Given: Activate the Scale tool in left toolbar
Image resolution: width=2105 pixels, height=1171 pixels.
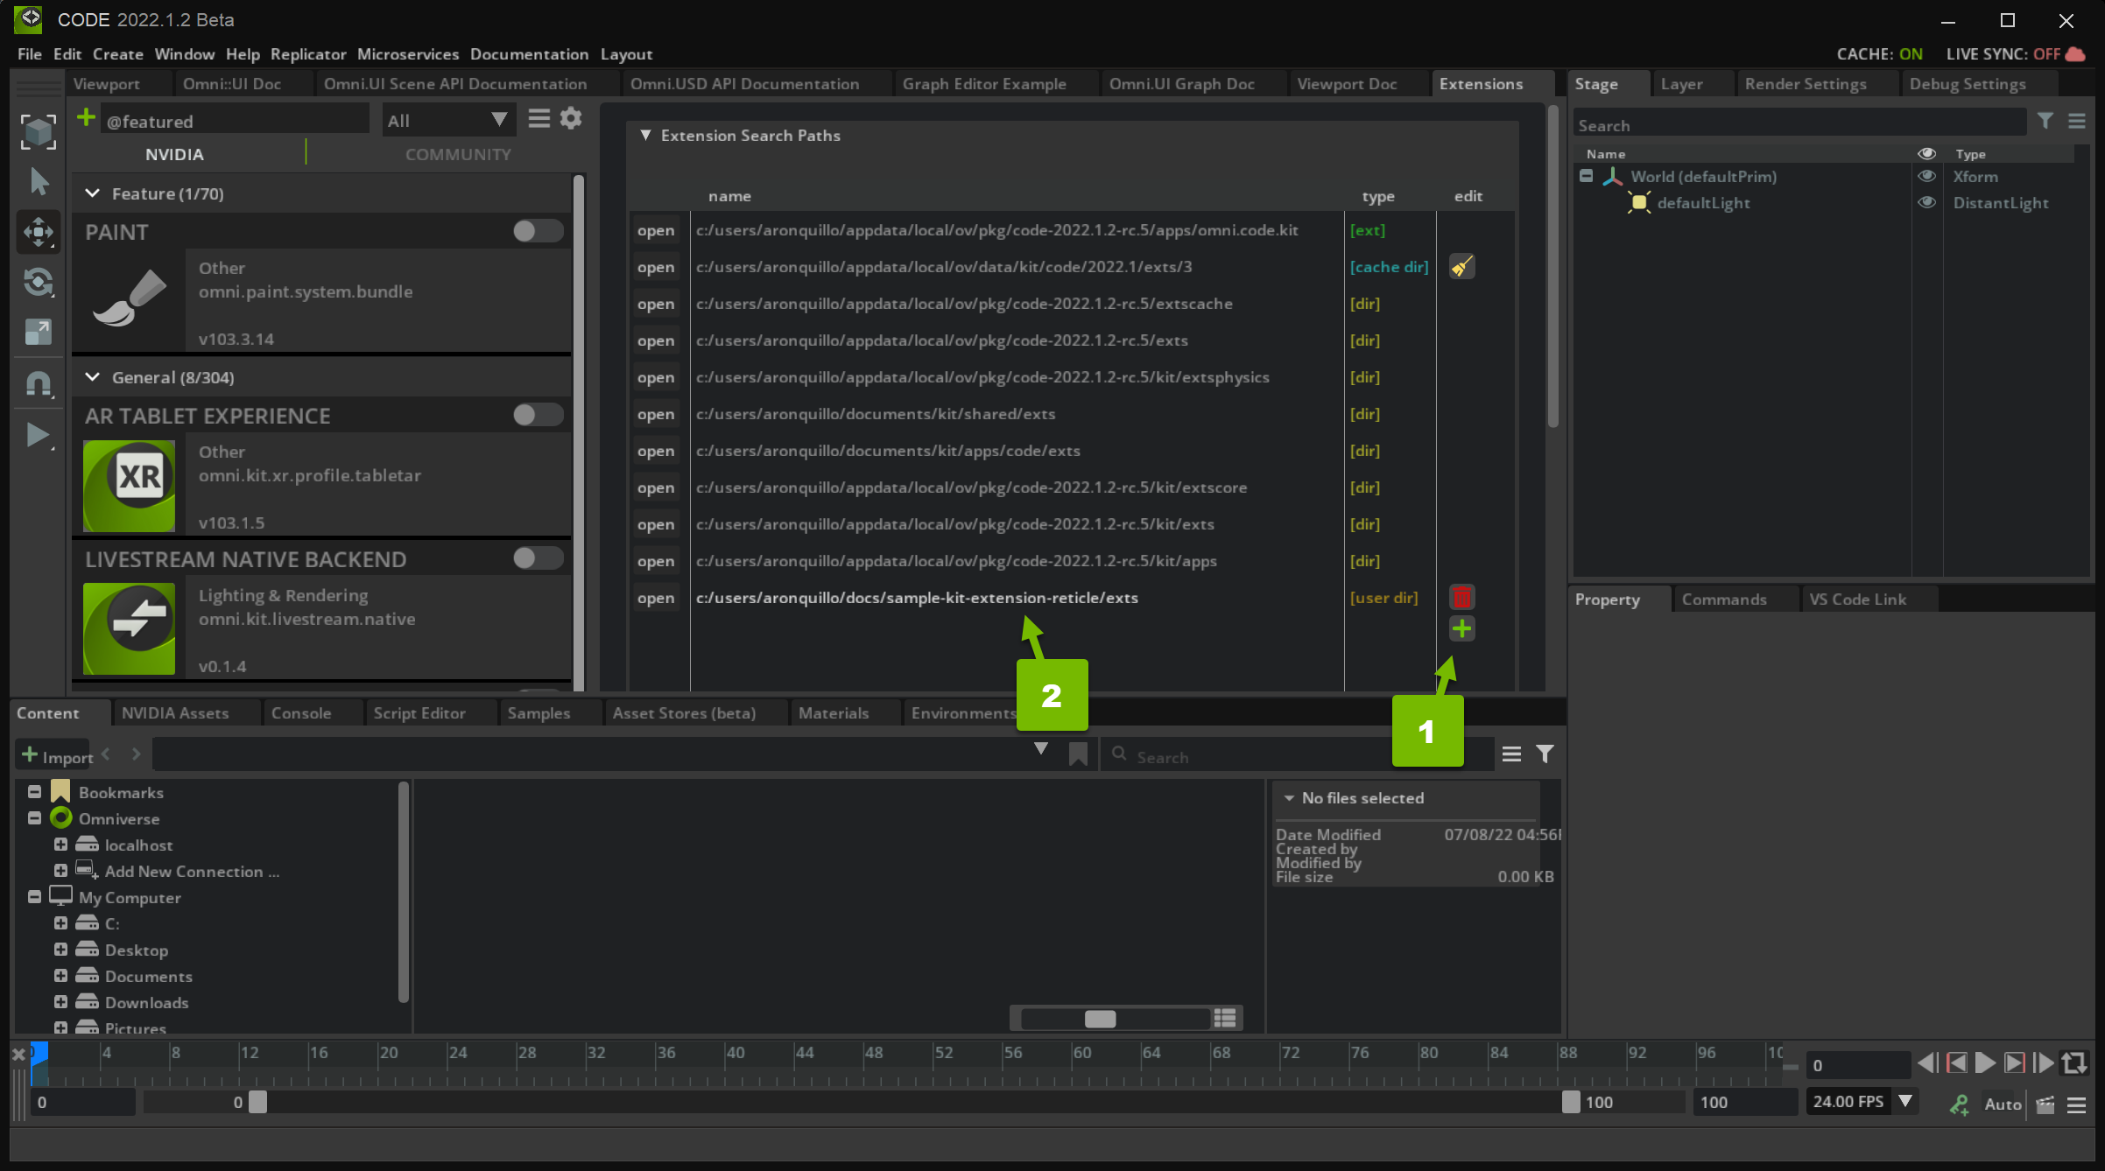Looking at the screenshot, I should pos(39,332).
